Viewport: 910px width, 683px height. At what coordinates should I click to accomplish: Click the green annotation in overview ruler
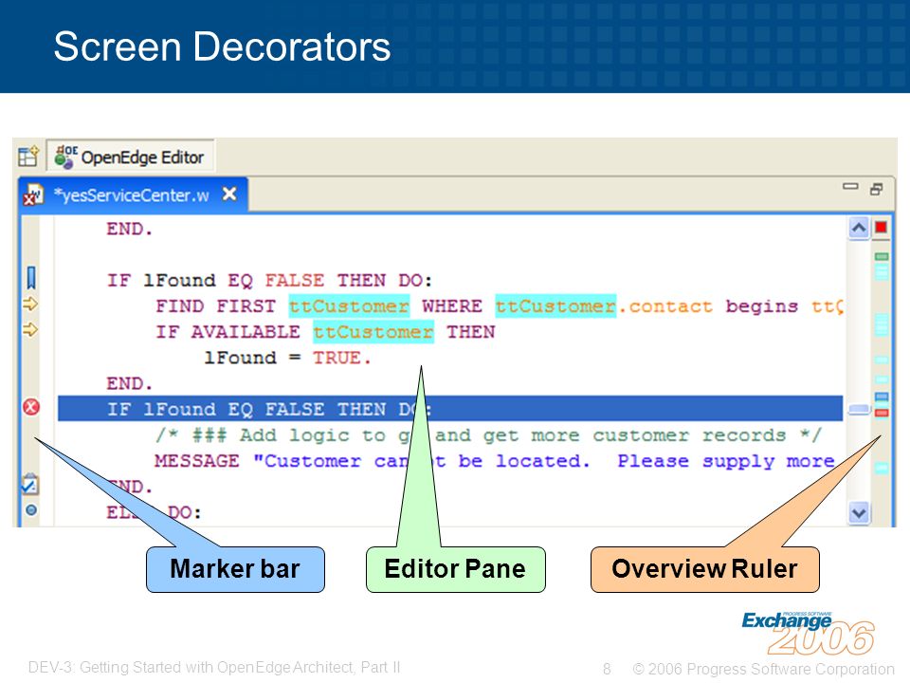tap(882, 256)
